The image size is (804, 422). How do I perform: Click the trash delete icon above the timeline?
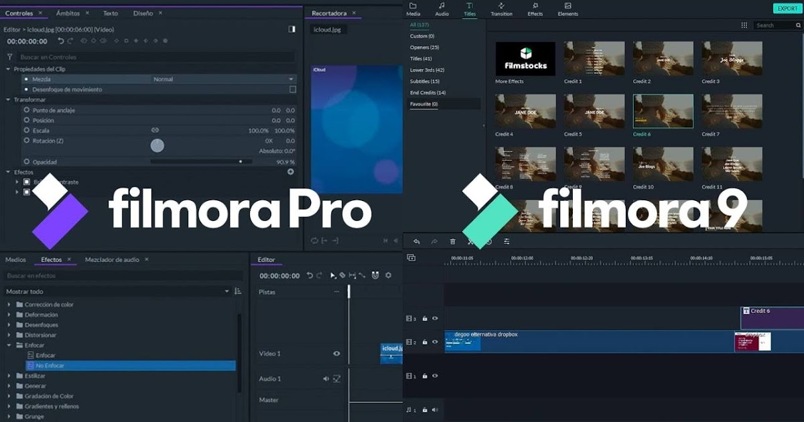[452, 241]
